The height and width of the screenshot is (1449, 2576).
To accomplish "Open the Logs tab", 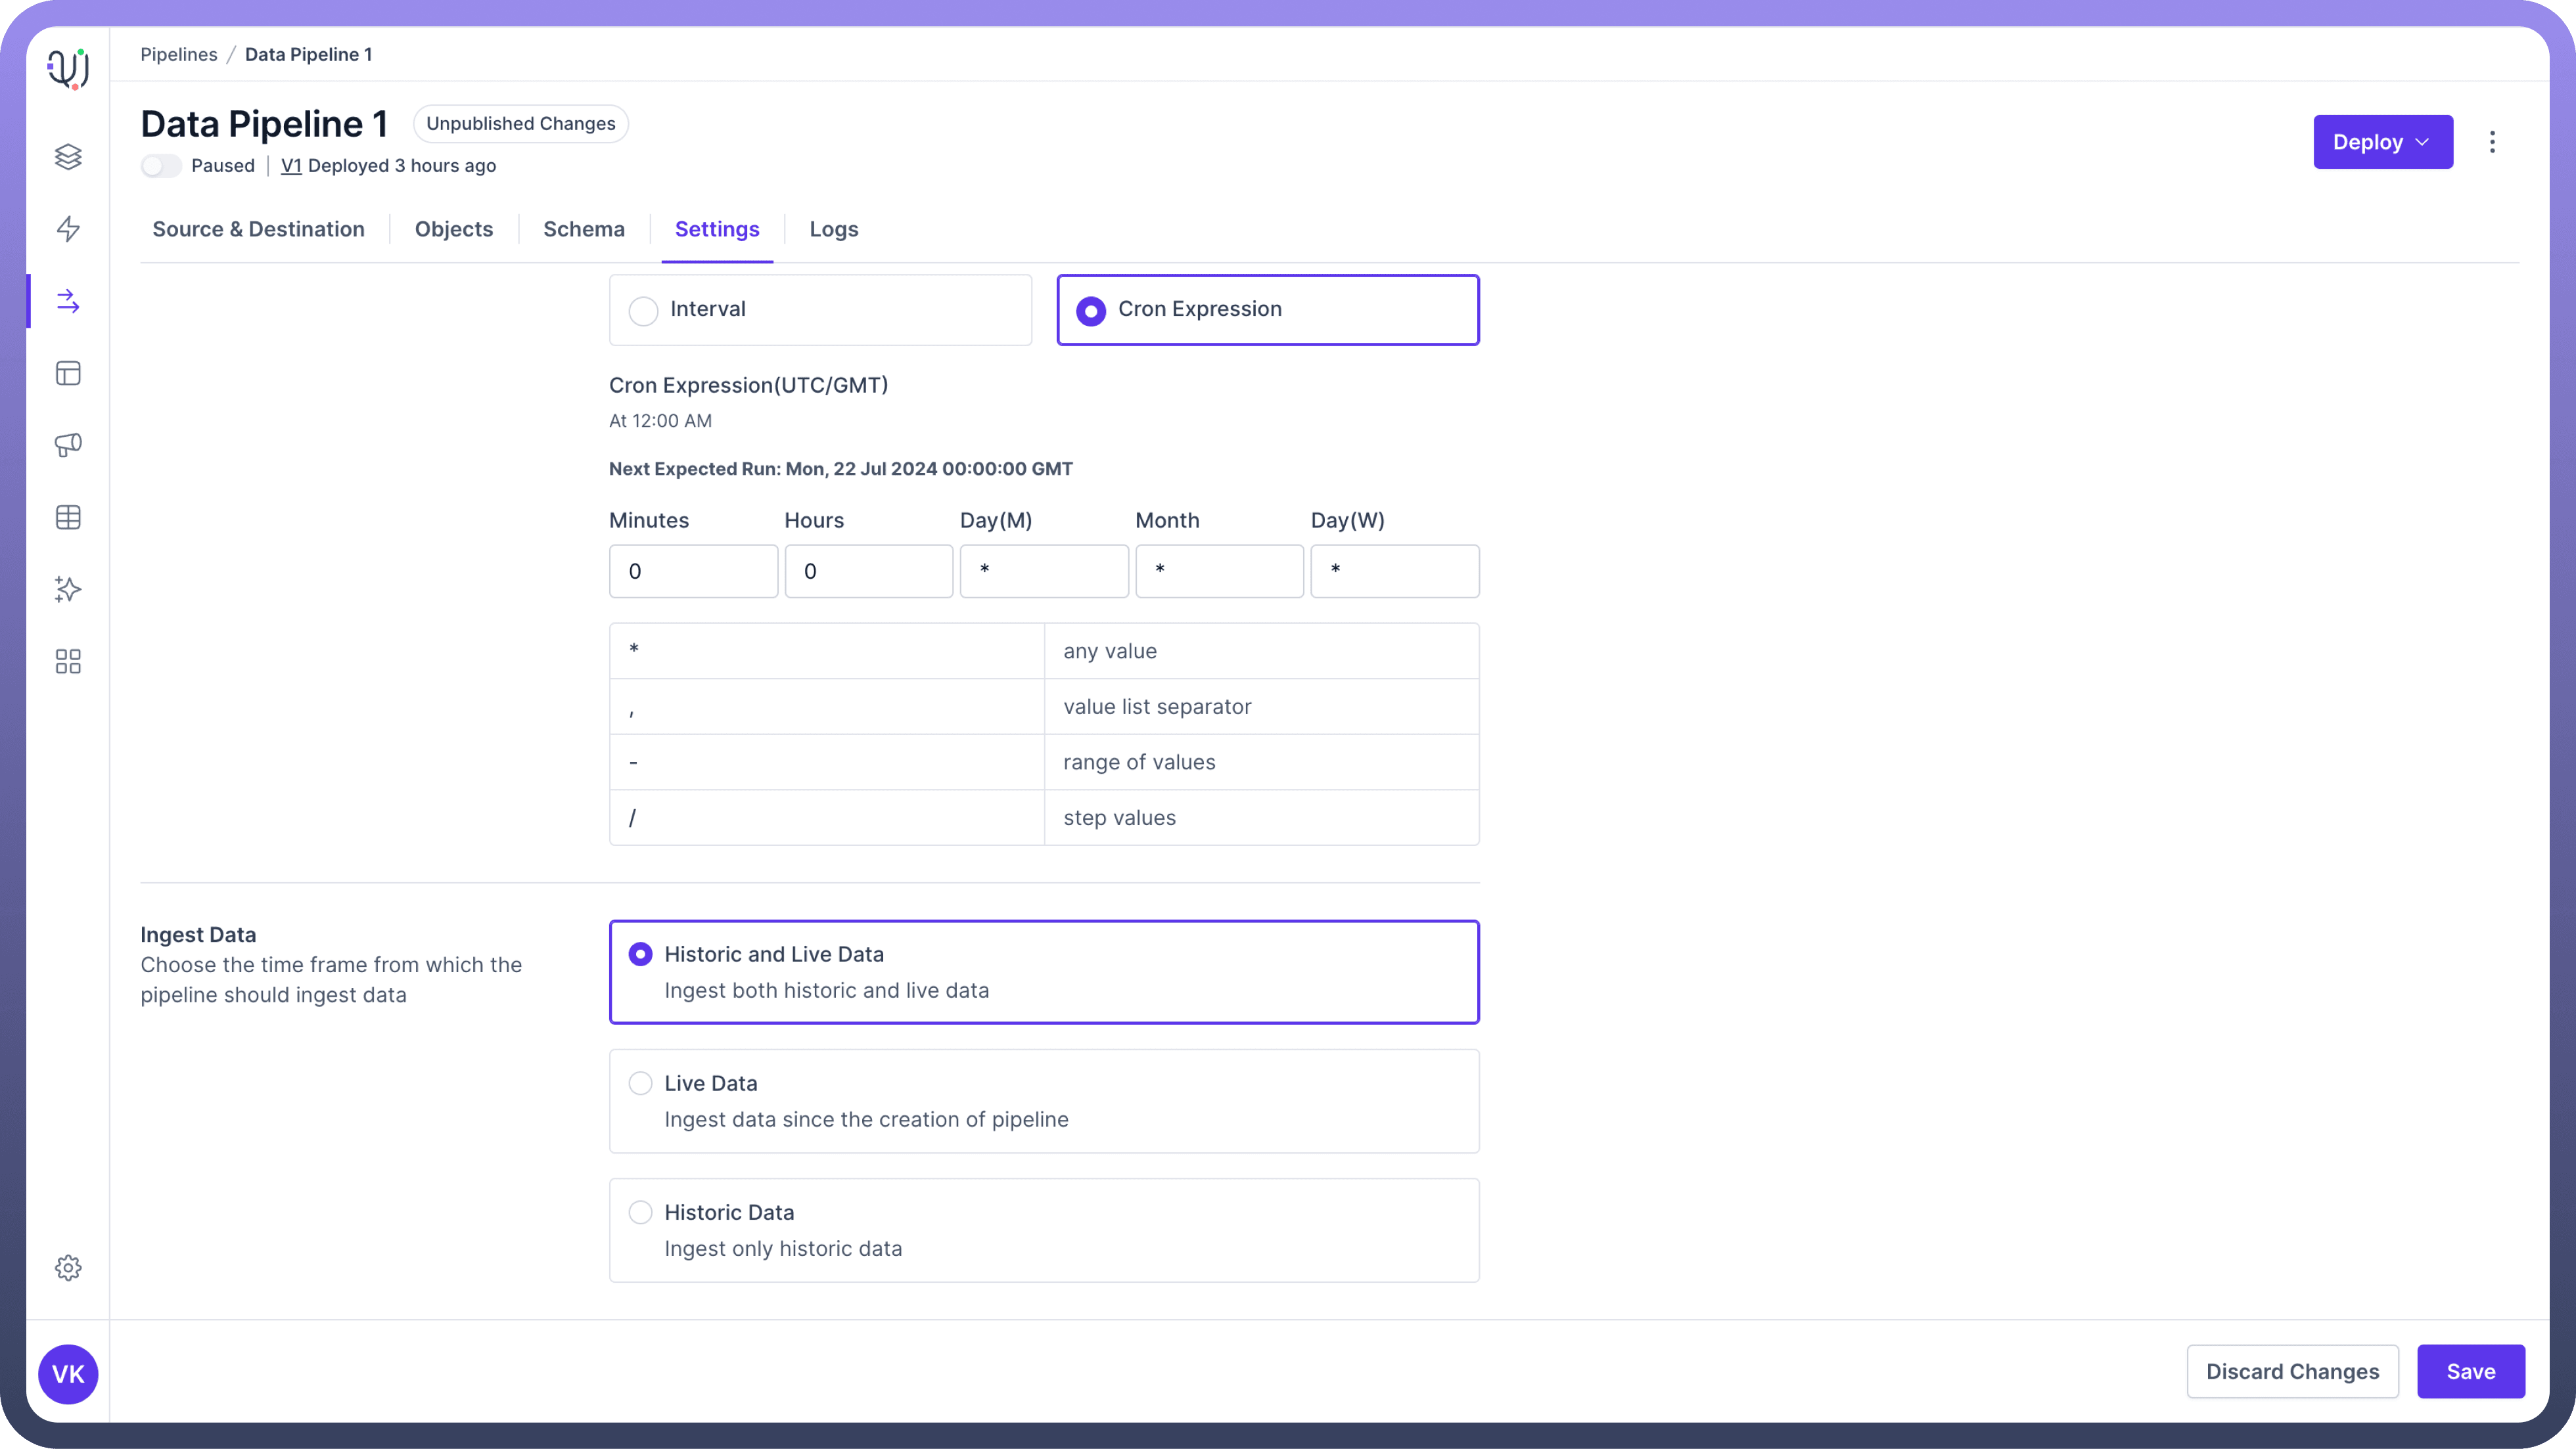I will (833, 229).
